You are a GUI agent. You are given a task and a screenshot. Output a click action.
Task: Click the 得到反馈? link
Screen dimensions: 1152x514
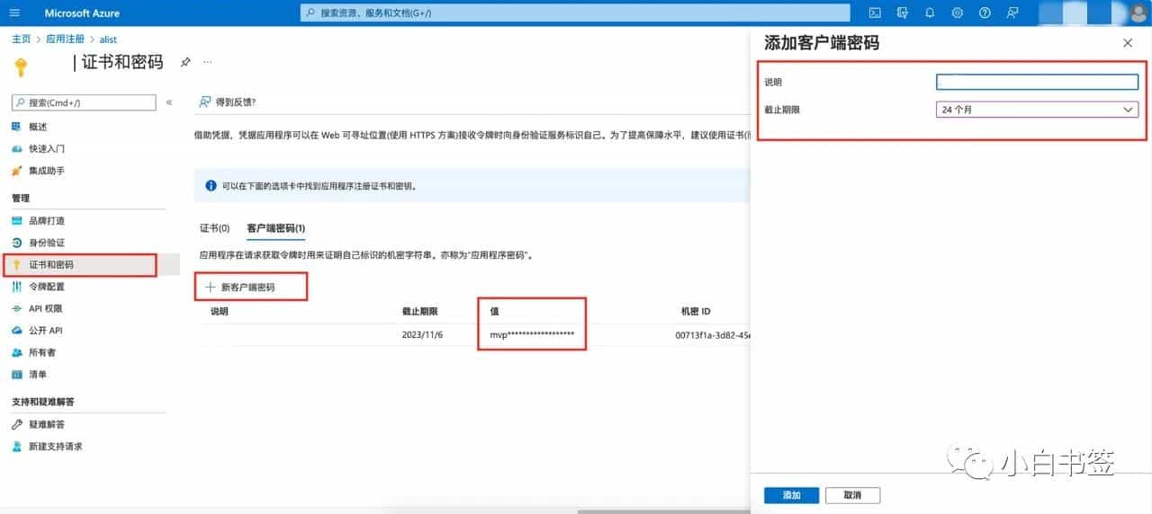click(x=228, y=102)
